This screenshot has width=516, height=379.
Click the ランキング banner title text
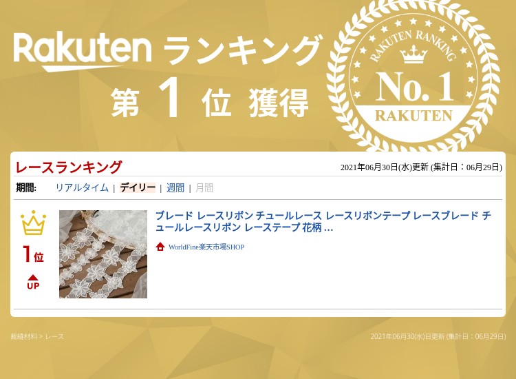point(243,50)
